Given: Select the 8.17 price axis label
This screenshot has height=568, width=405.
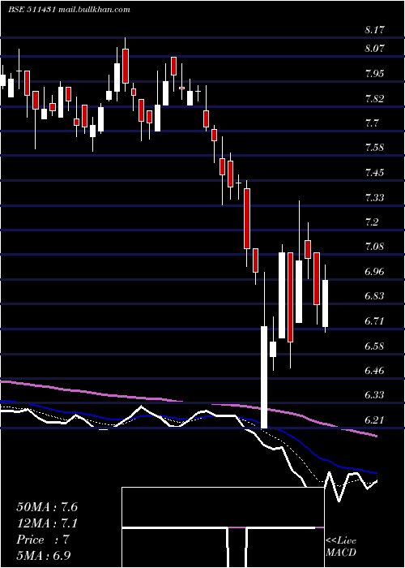Looking at the screenshot, I should 374,30.
